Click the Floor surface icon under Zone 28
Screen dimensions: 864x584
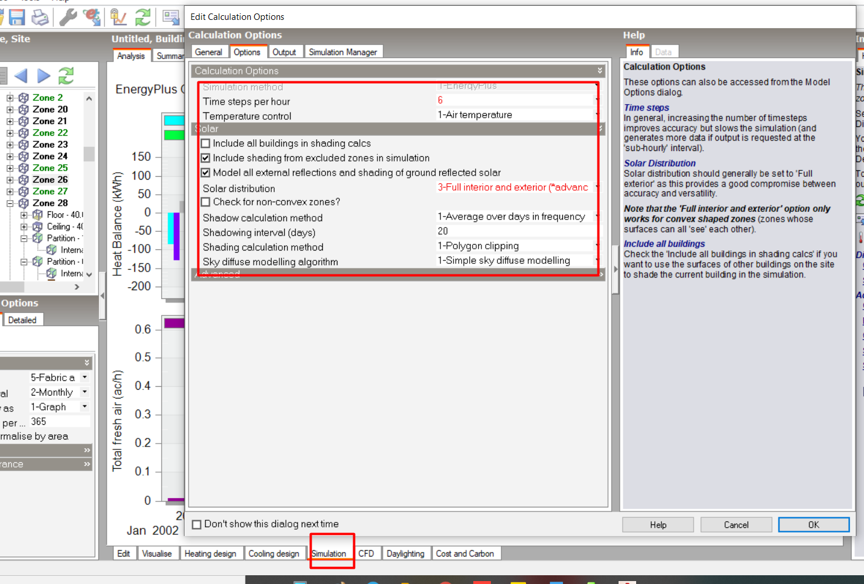coord(37,215)
